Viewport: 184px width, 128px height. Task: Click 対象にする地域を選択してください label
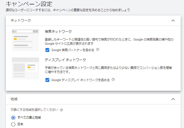[34, 110]
